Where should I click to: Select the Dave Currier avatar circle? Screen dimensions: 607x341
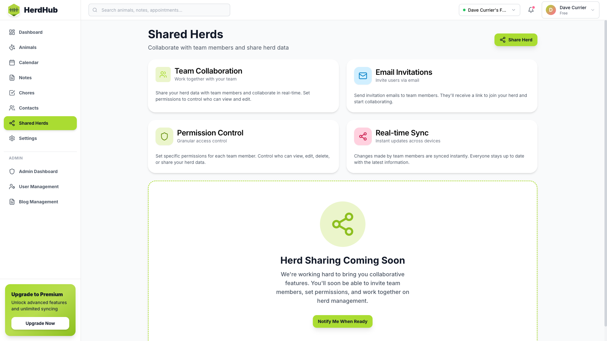[551, 10]
